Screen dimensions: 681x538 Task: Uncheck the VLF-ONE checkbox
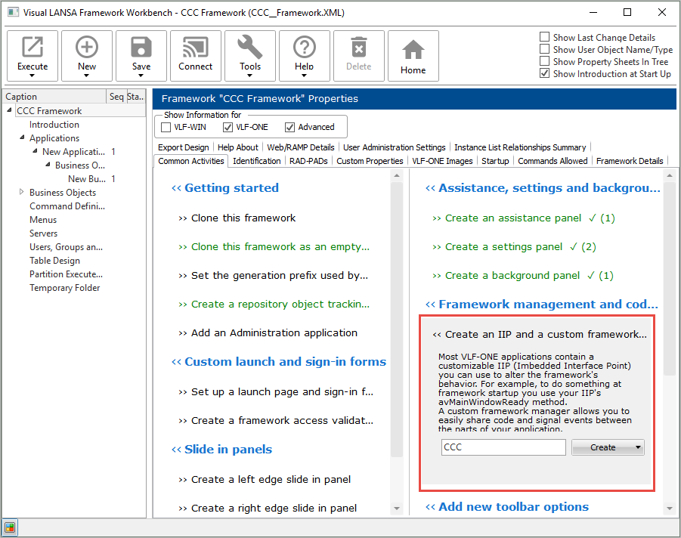[228, 127]
